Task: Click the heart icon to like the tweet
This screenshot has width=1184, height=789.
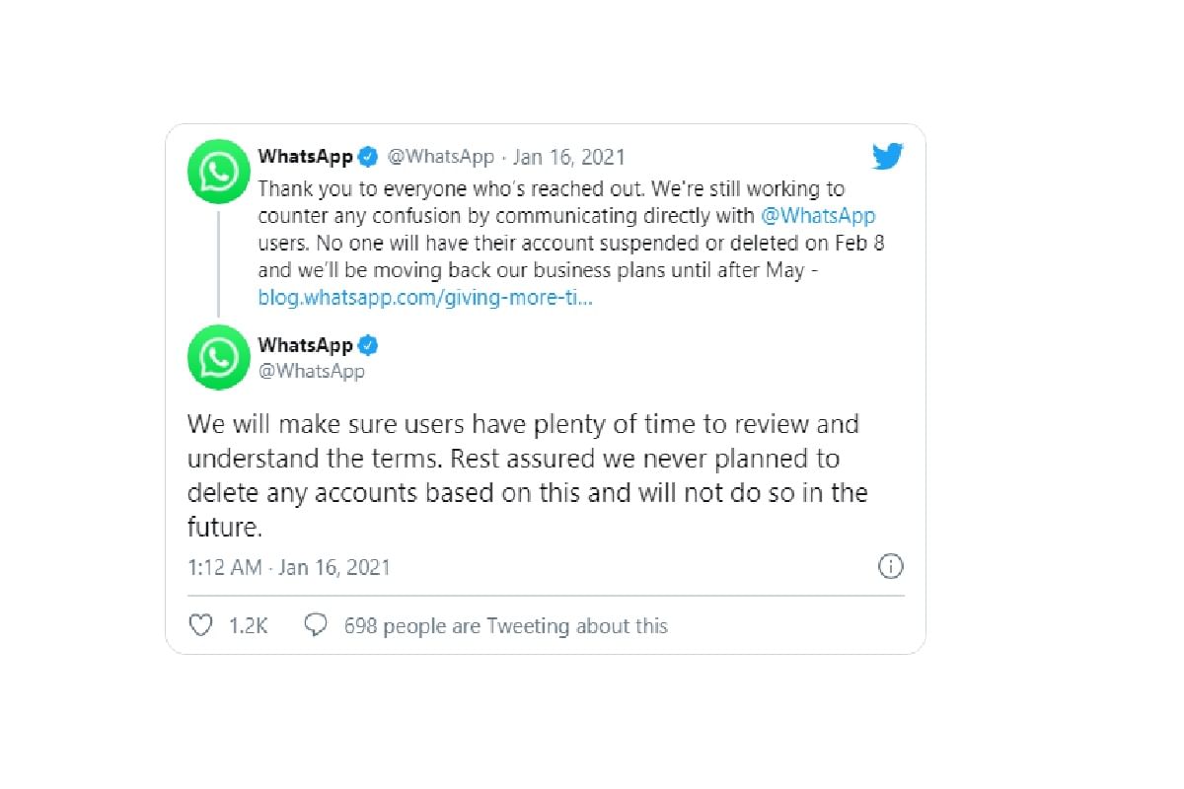Action: click(199, 625)
